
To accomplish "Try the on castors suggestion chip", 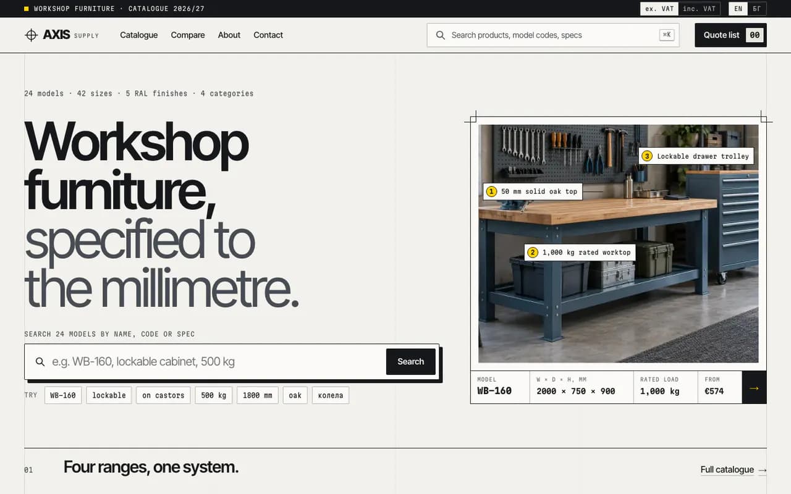I will 163,395.
